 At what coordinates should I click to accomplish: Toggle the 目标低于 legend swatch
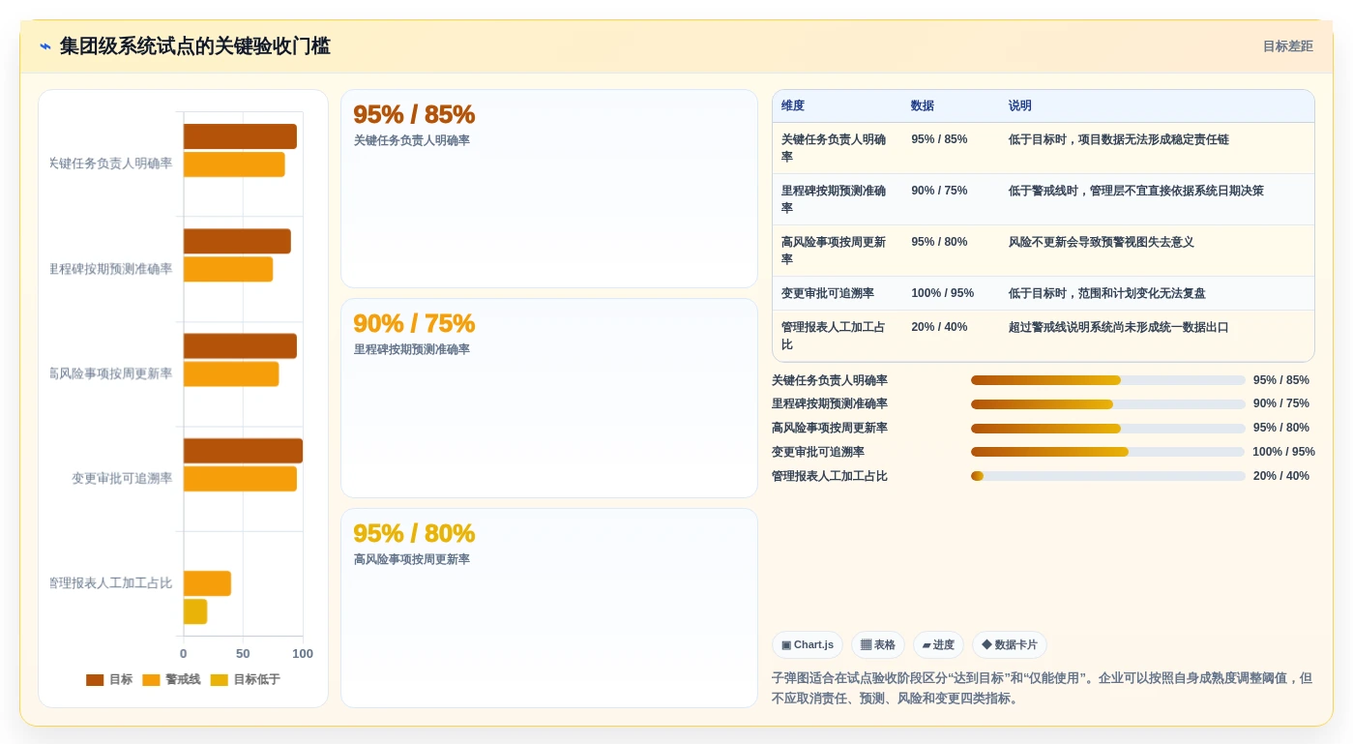(220, 680)
